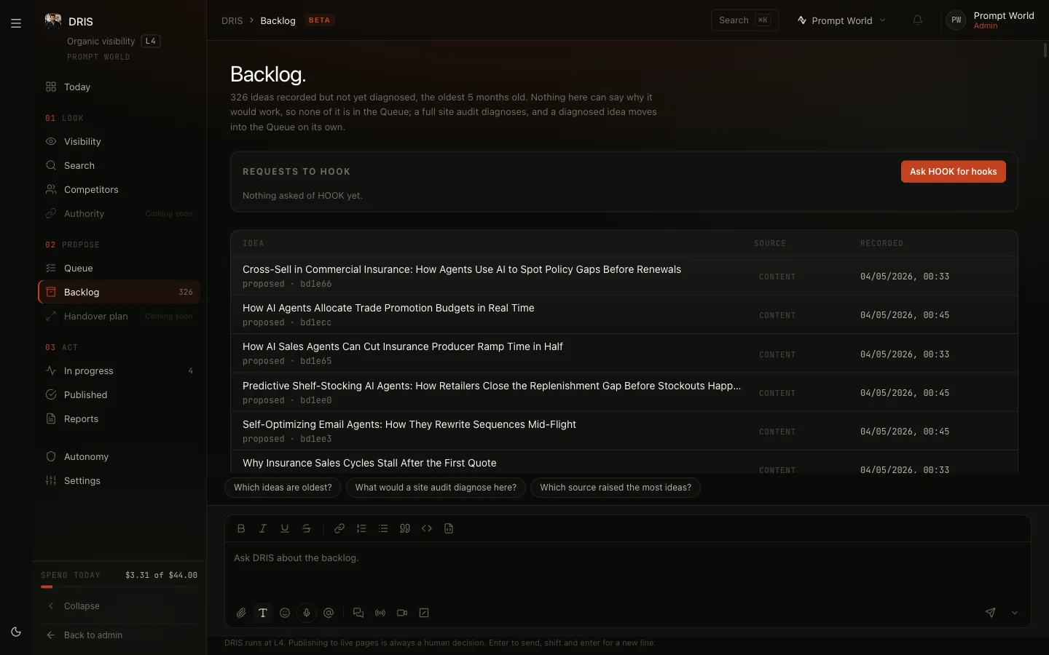
Task: Apply strikethrough formatting
Action: click(307, 528)
